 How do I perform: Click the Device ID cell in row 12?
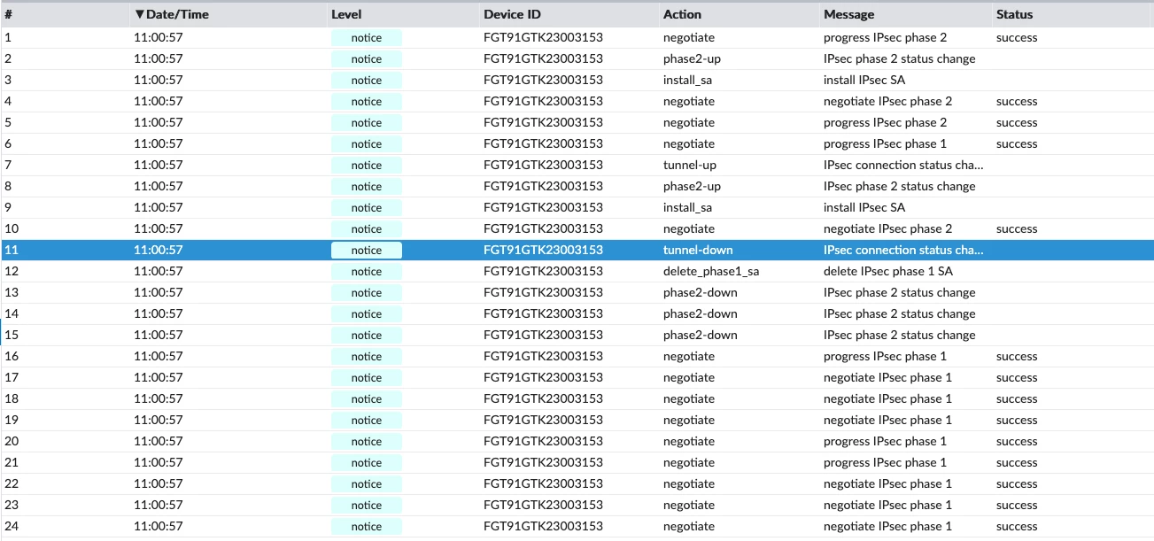coord(543,271)
